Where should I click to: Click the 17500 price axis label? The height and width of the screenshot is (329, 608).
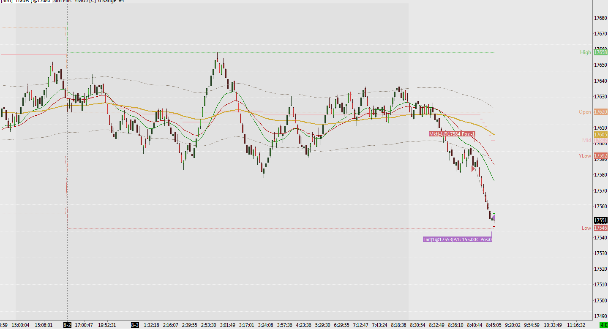(600, 301)
